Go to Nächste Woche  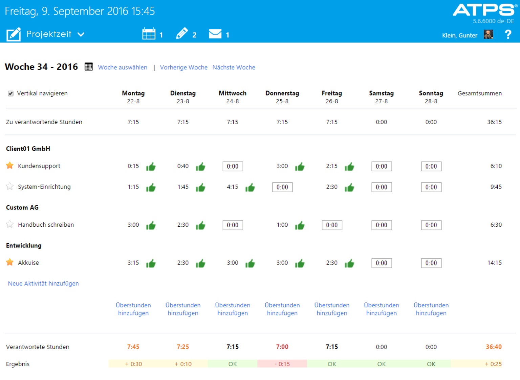click(234, 67)
